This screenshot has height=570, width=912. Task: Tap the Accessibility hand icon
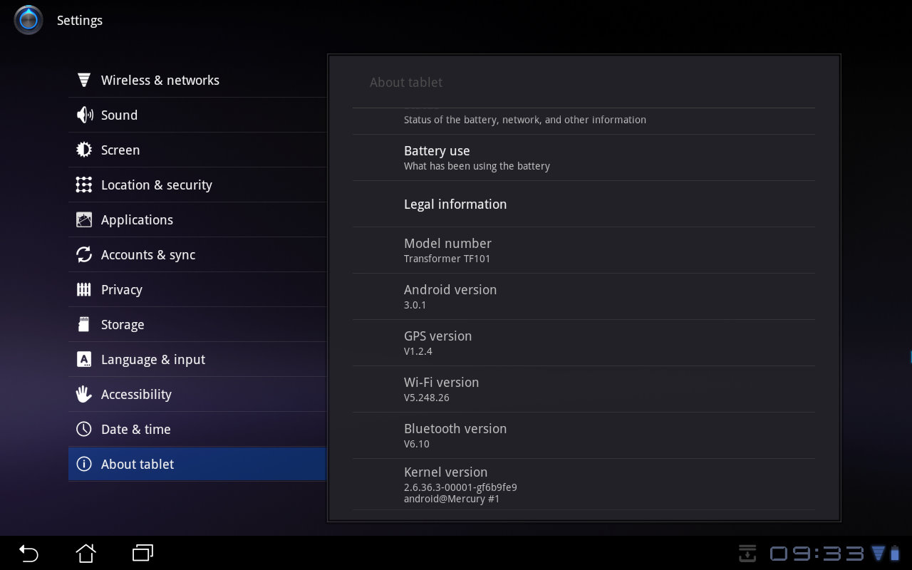(84, 394)
